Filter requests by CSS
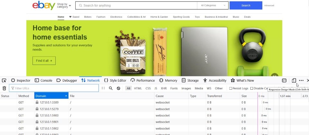Screen dimensions: 309x135 click(148, 88)
